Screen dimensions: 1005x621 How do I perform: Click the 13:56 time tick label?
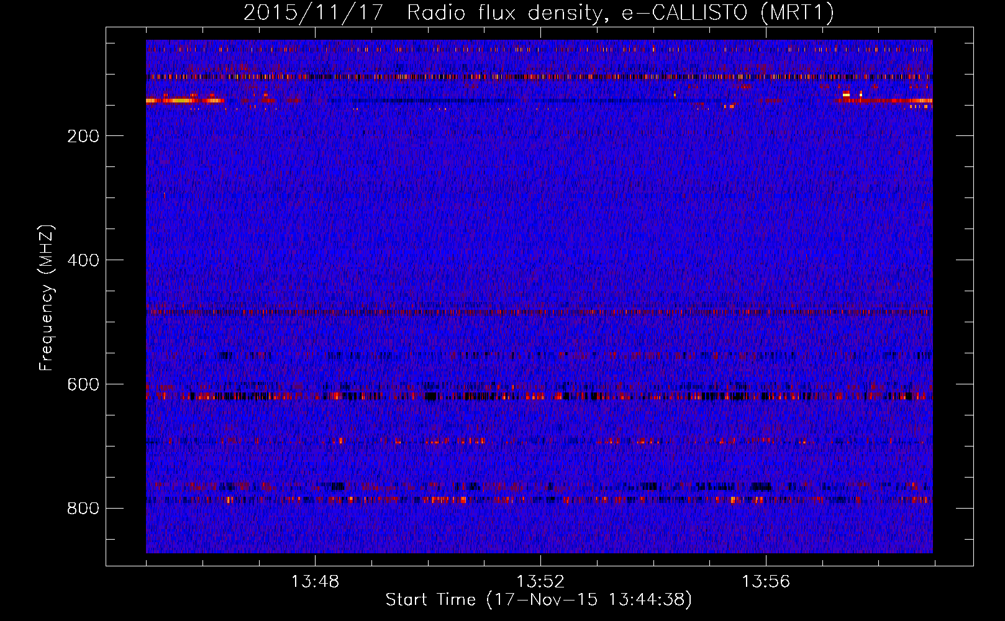point(766,582)
